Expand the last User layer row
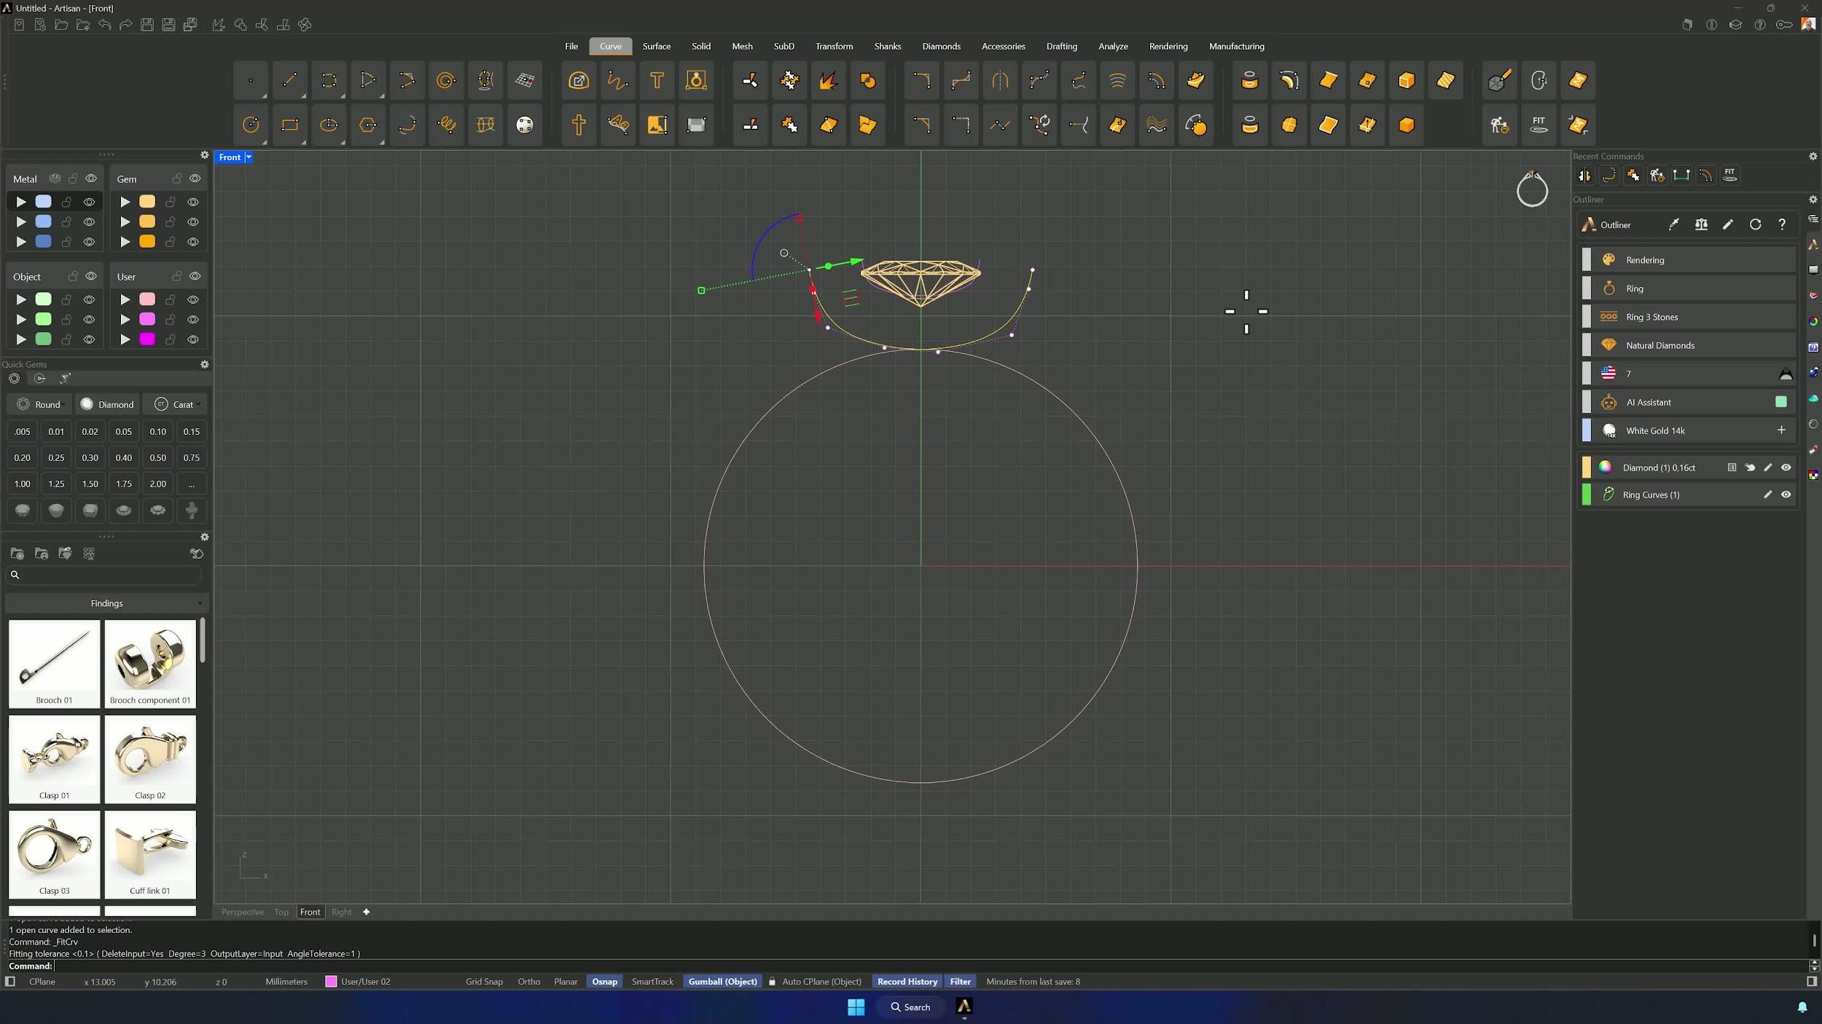The width and height of the screenshot is (1822, 1024). pyautogui.click(x=125, y=339)
